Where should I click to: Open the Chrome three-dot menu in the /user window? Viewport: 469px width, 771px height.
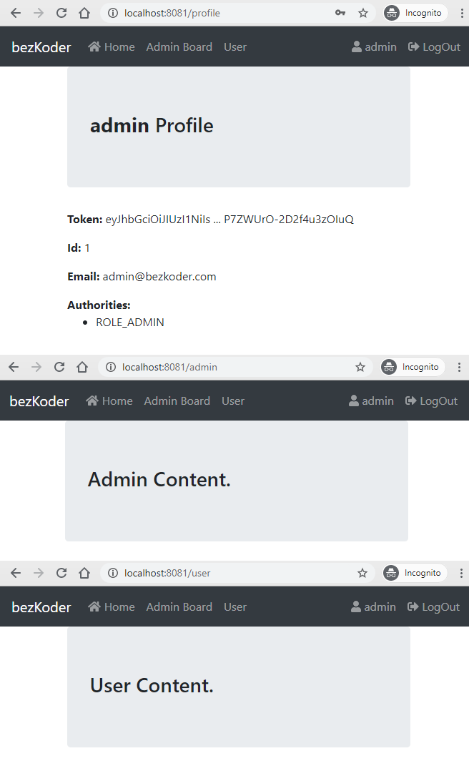tap(461, 573)
